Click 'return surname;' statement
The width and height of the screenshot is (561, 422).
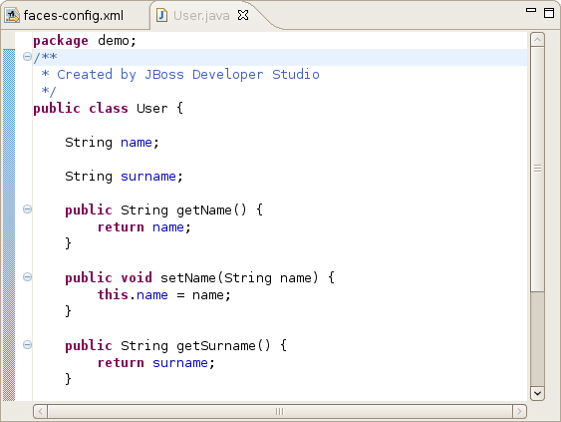[156, 363]
